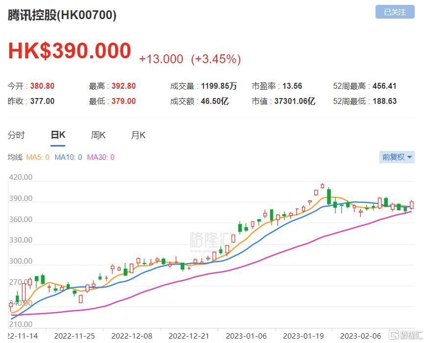Click the 52周最低 value 188.63
This screenshot has height=343, width=426.
point(385,101)
